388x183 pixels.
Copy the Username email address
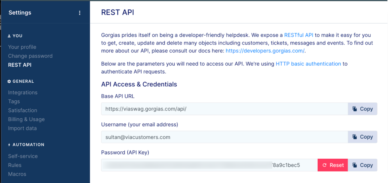[x=363, y=137]
